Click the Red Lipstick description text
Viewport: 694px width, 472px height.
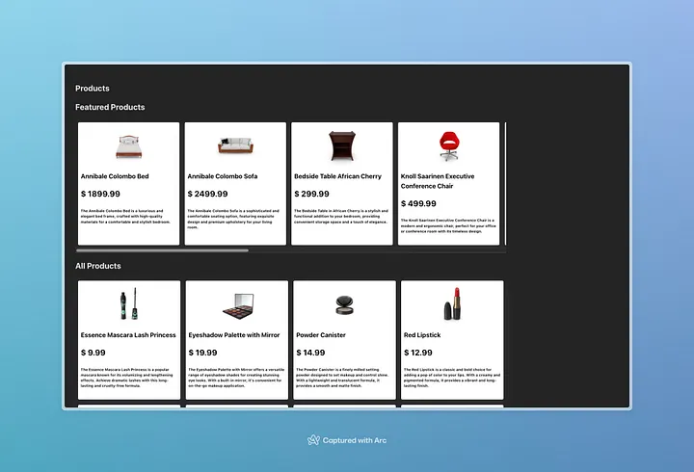(452, 378)
